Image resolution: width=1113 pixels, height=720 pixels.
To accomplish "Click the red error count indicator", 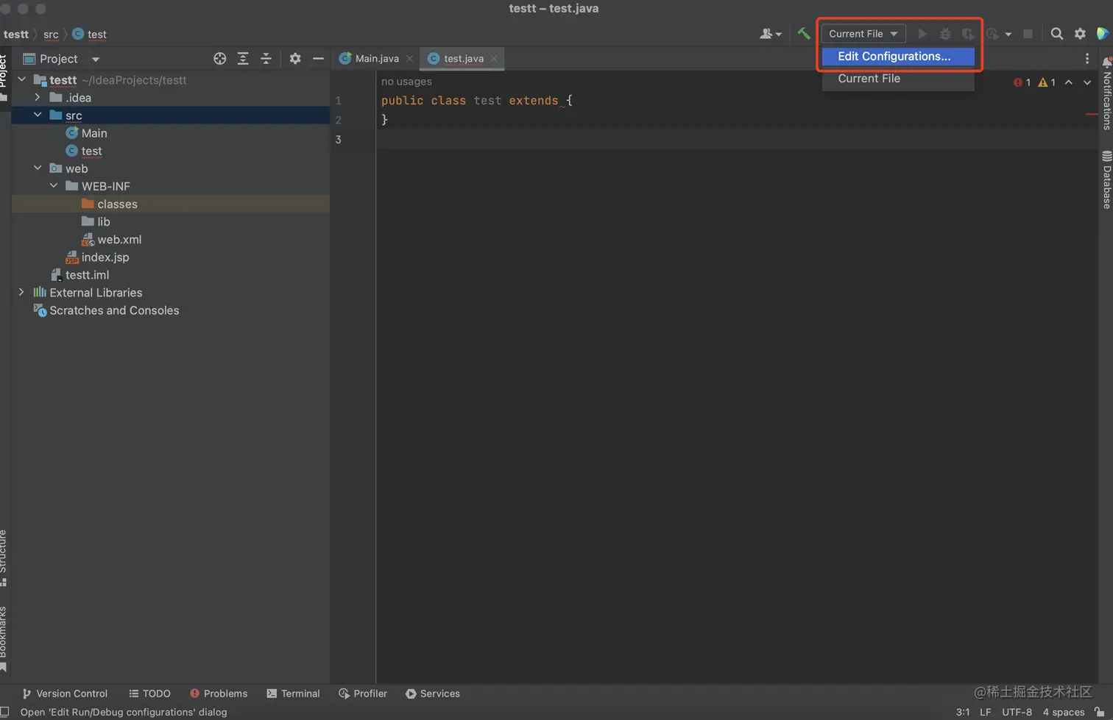I will pyautogui.click(x=1022, y=82).
